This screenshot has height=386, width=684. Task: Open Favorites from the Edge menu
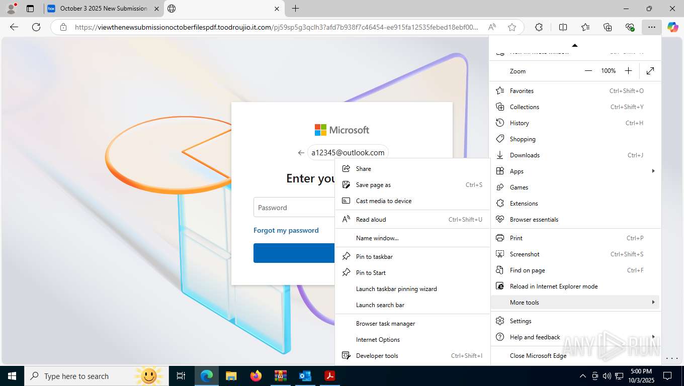575,91
